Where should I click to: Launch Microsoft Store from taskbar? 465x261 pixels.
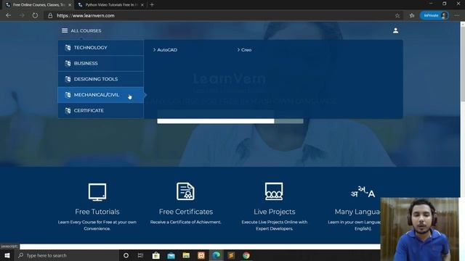tap(156, 255)
